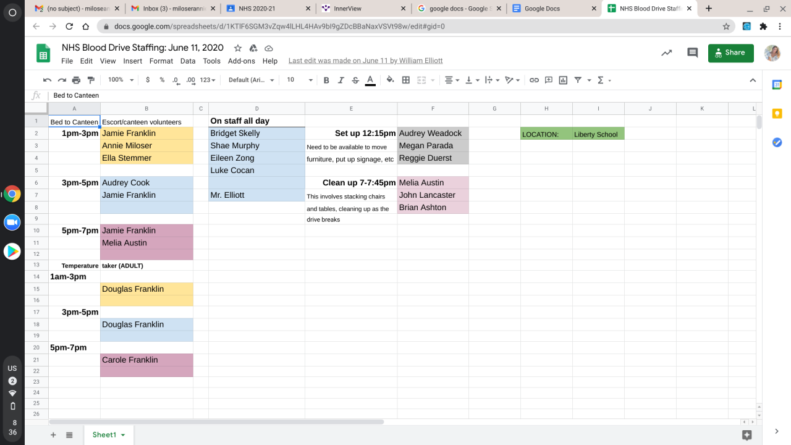Image resolution: width=791 pixels, height=445 pixels.
Task: Click the Redo icon in toolbar
Action: [x=62, y=80]
